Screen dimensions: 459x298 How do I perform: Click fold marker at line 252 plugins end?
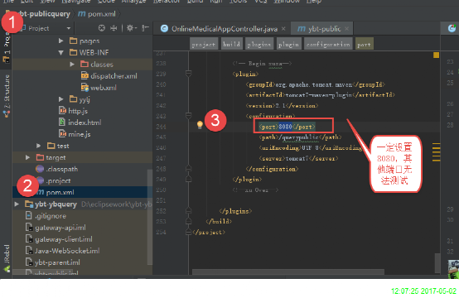pos(189,210)
